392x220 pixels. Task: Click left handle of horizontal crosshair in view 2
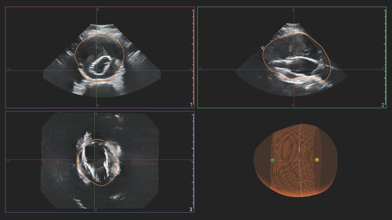pyautogui.click(x=200, y=68)
